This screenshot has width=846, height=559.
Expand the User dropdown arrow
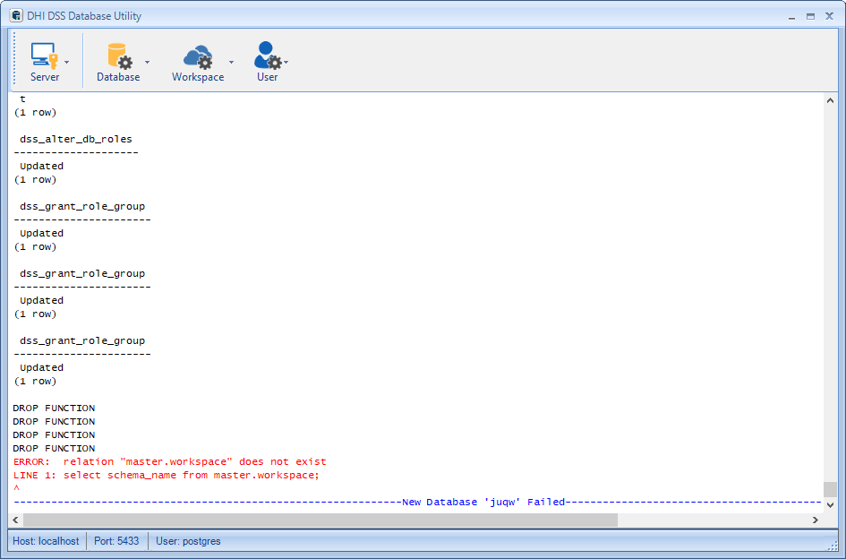(x=286, y=62)
